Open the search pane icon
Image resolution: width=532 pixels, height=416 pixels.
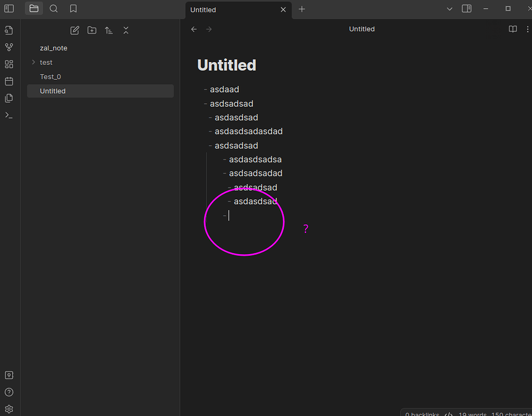(x=54, y=9)
